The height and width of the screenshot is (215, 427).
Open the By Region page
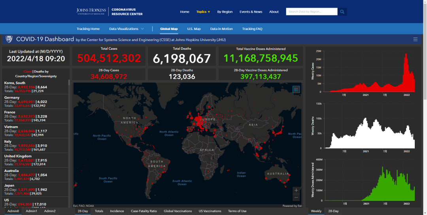[225, 12]
